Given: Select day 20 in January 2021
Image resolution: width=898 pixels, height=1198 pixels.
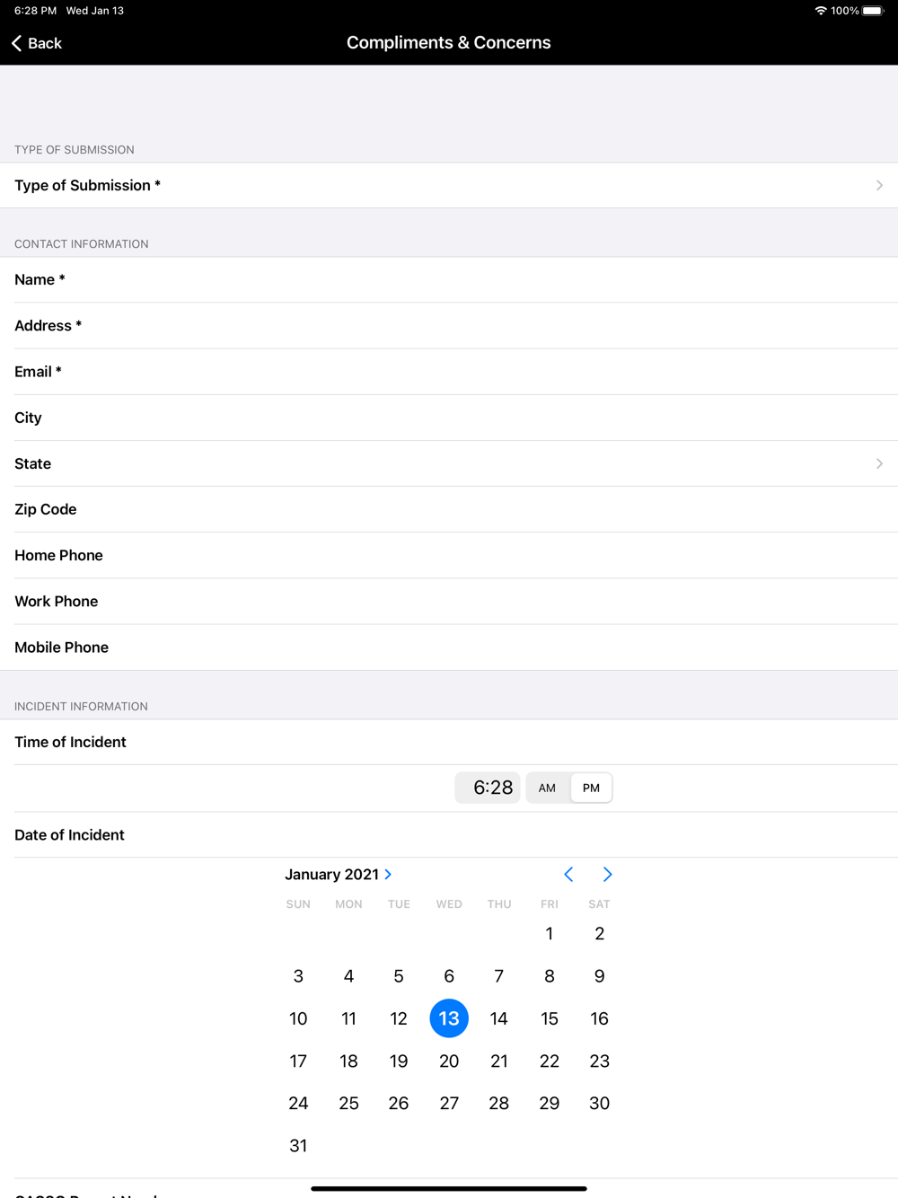Looking at the screenshot, I should (449, 1061).
